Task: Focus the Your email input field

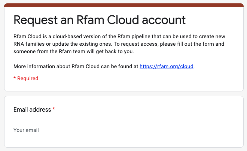Action: pos(68,130)
